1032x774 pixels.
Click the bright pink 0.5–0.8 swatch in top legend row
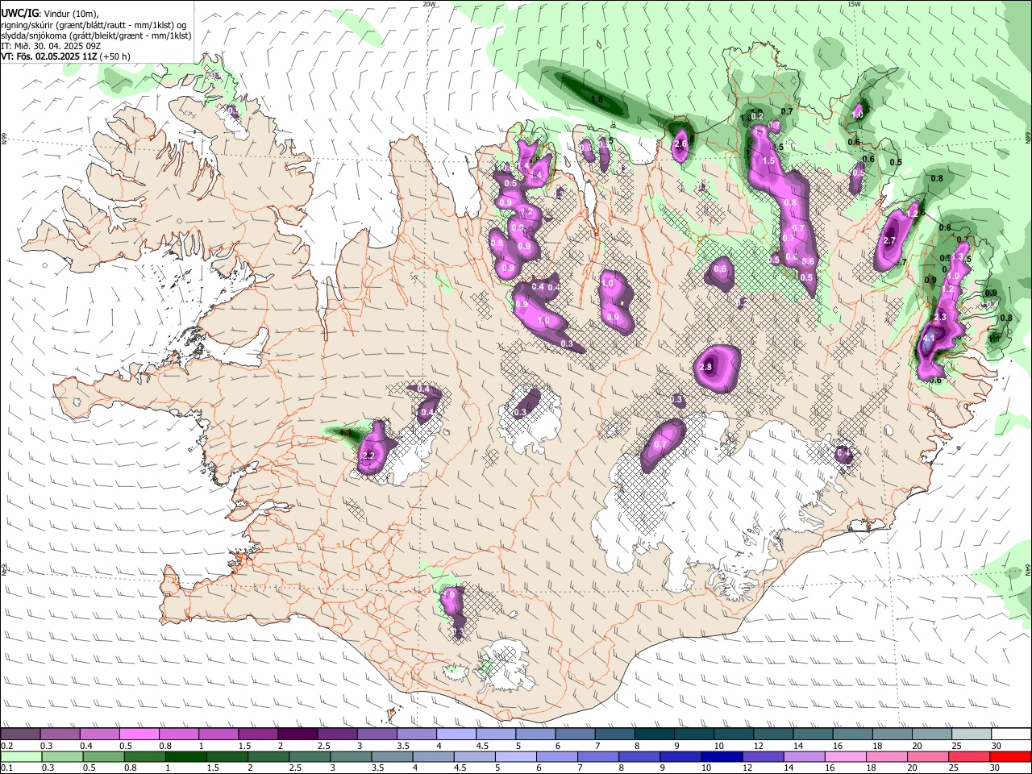139,734
